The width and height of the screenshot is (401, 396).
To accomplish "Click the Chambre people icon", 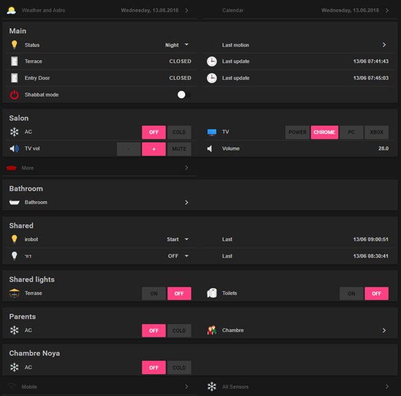I will coord(212,330).
